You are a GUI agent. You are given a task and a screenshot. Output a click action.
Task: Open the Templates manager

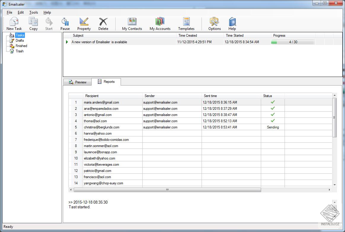[x=186, y=24]
